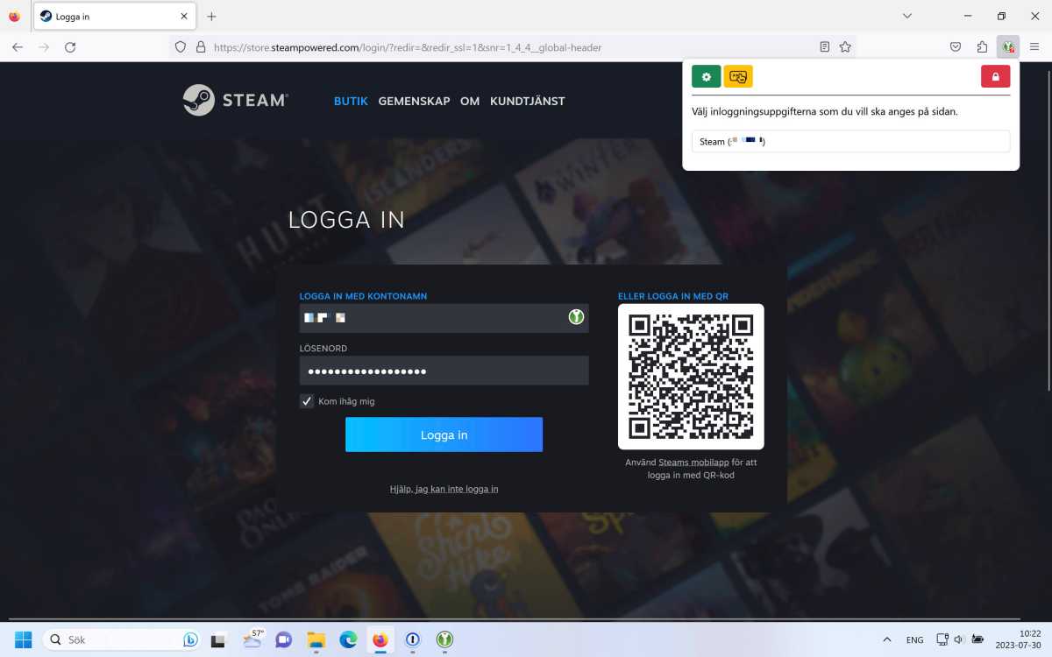Open the weather widget on the taskbar
1052x657 pixels.
tap(252, 639)
